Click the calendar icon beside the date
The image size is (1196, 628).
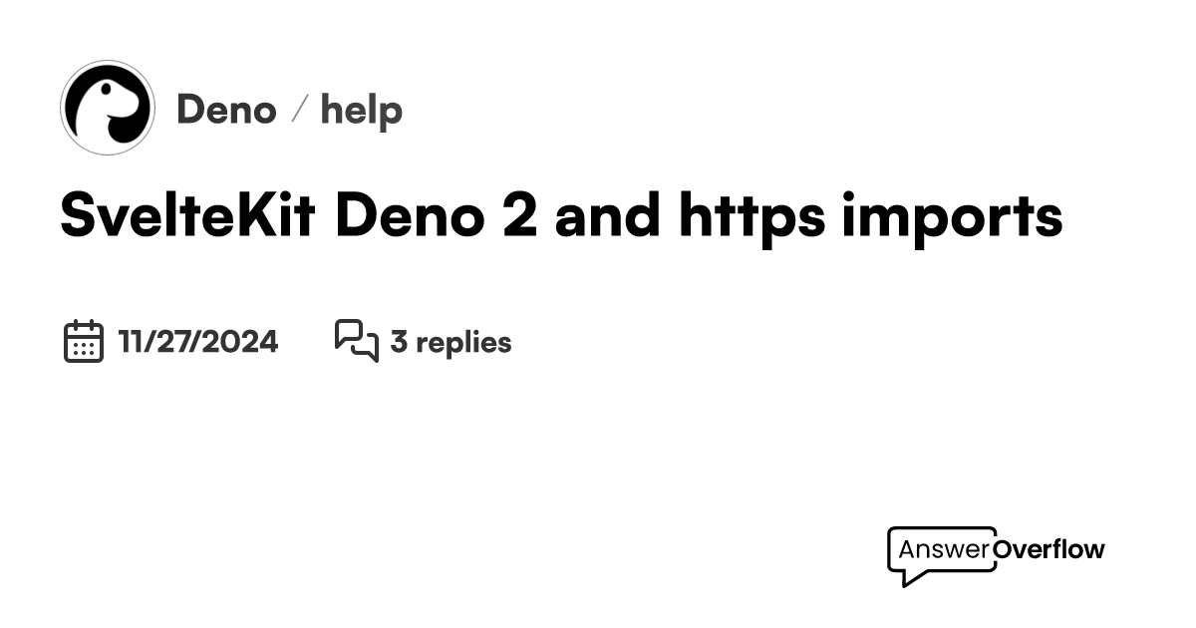84,342
